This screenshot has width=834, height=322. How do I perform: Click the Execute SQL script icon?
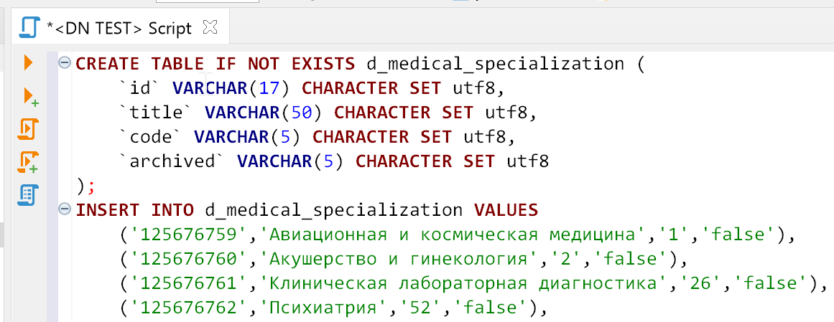29,129
